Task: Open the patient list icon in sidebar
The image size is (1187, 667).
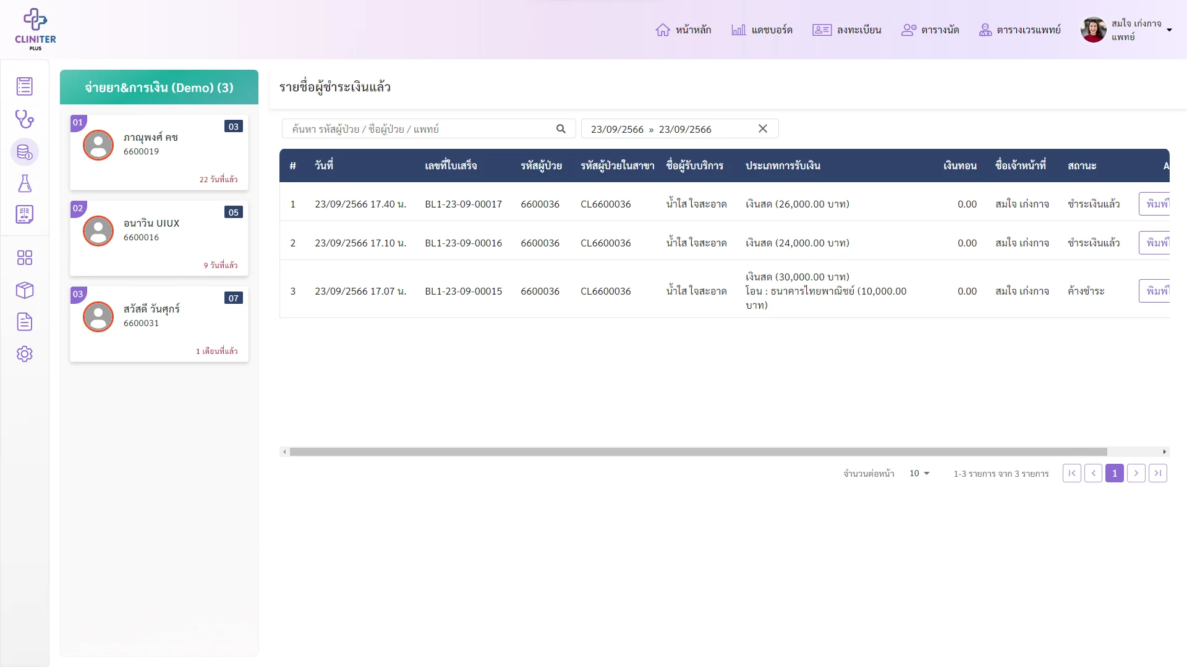Action: [x=25, y=86]
